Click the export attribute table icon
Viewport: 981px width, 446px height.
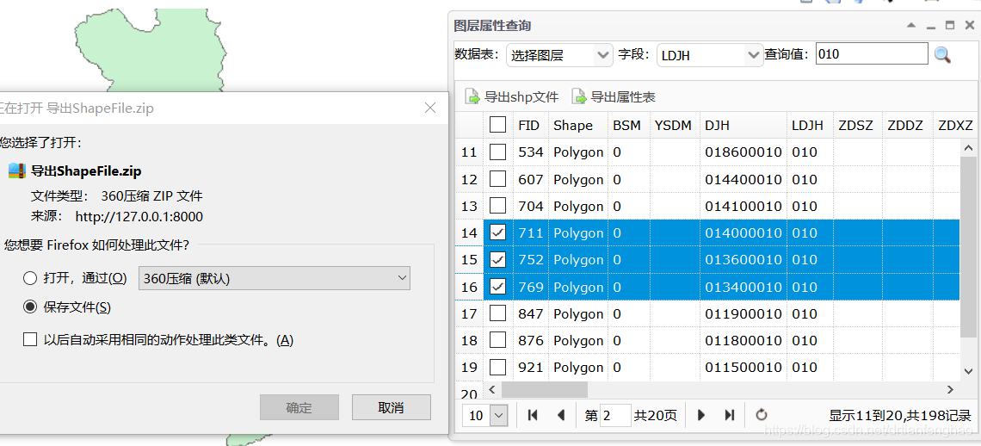(579, 96)
